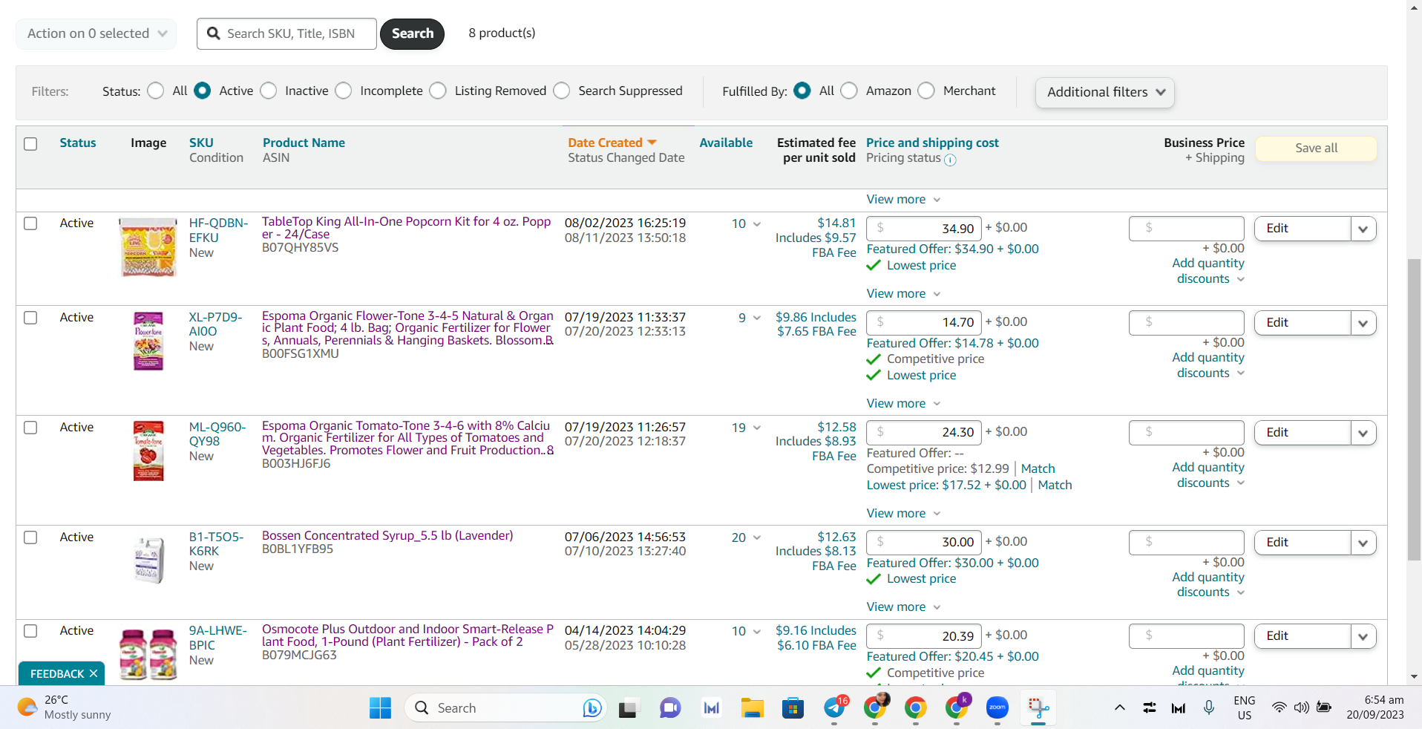This screenshot has height=729, width=1422.
Task: Open Edit dropdown arrow for Flower-Tone row
Action: click(1363, 323)
